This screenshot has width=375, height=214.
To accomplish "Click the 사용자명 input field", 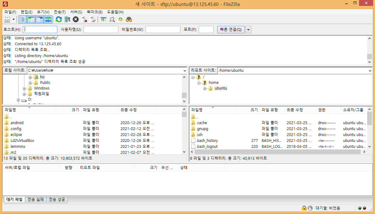I will pos(101,29).
